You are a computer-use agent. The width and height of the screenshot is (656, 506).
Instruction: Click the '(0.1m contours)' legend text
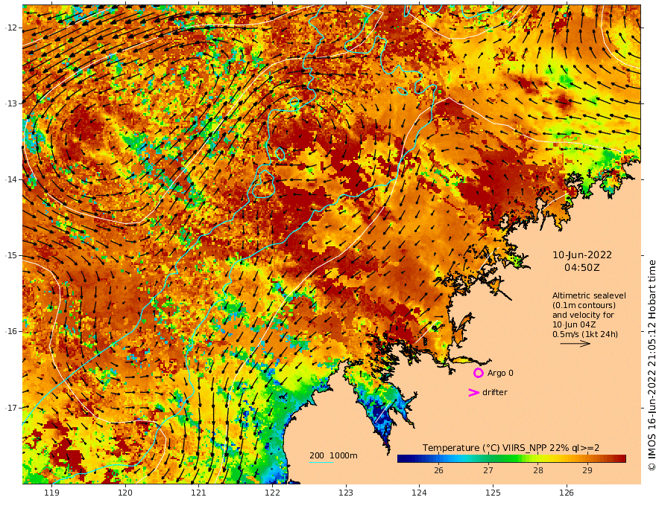pos(584,305)
